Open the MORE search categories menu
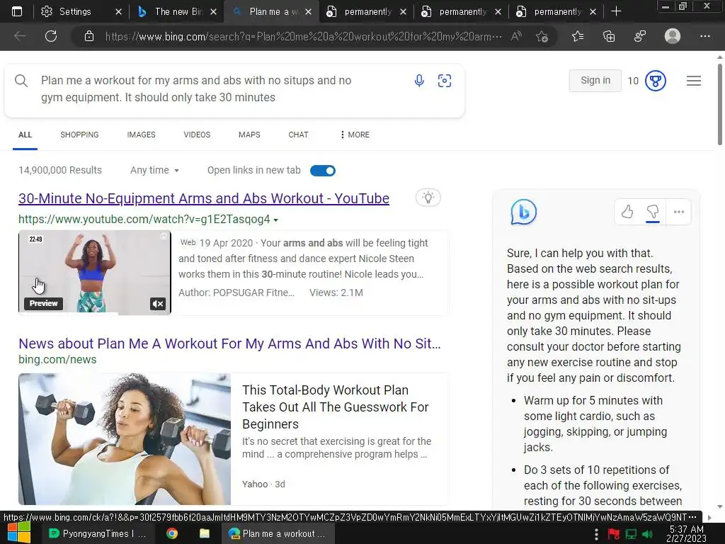725x544 pixels. coord(355,135)
